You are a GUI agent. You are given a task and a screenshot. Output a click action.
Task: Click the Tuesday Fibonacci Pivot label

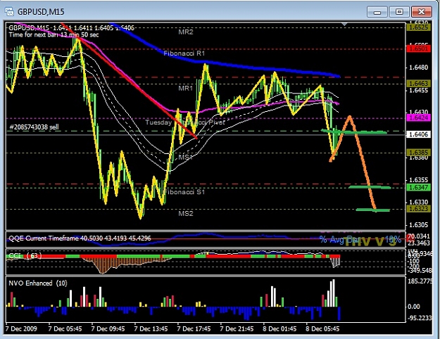[185, 122]
